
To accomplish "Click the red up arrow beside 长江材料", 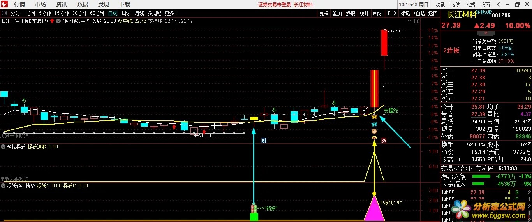I will [52, 21].
